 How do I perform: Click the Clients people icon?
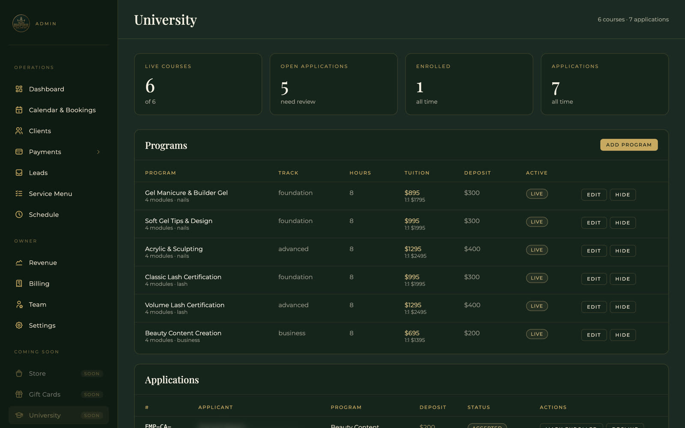(19, 131)
